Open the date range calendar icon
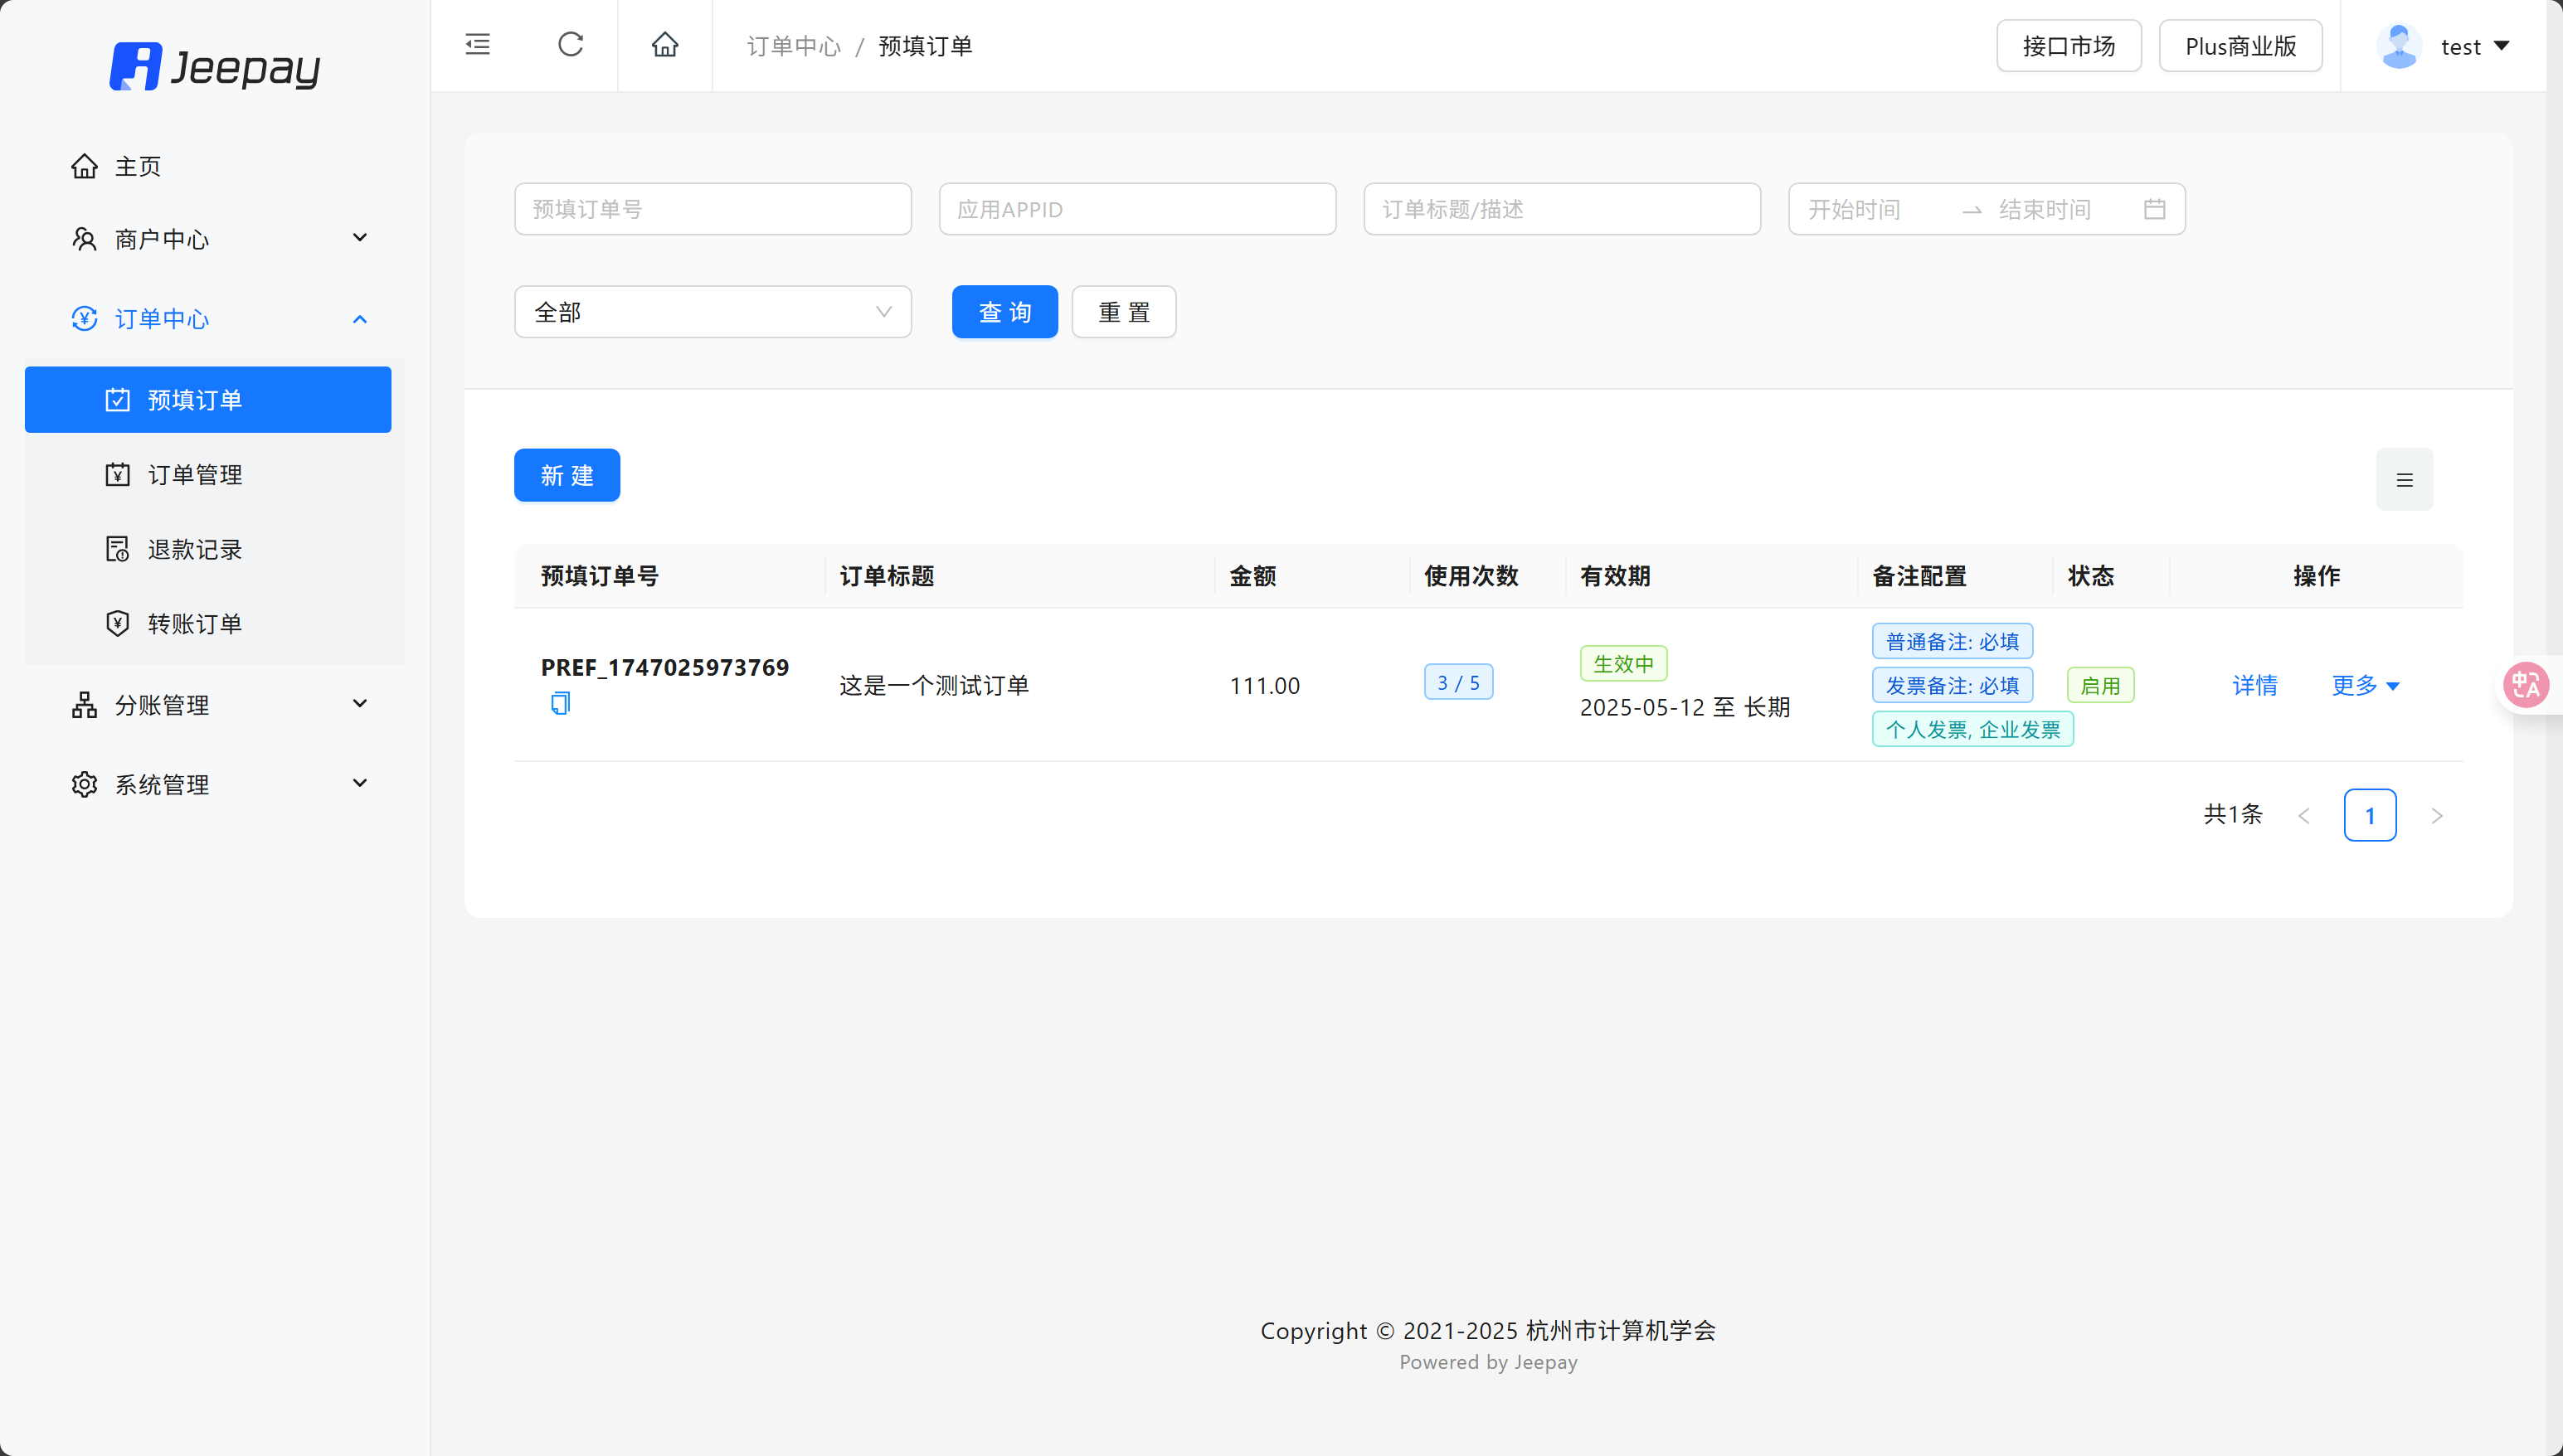 pos(2154,209)
